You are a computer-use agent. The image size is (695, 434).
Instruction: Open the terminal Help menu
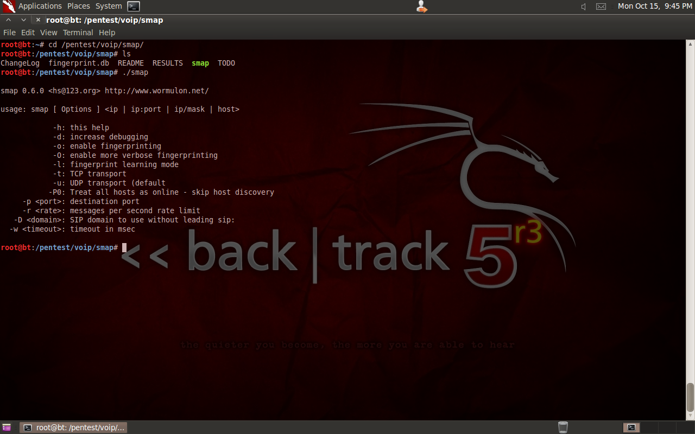click(x=107, y=33)
